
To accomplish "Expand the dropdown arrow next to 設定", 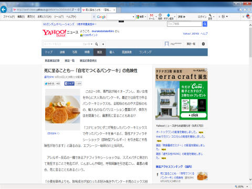I will 214,17.
